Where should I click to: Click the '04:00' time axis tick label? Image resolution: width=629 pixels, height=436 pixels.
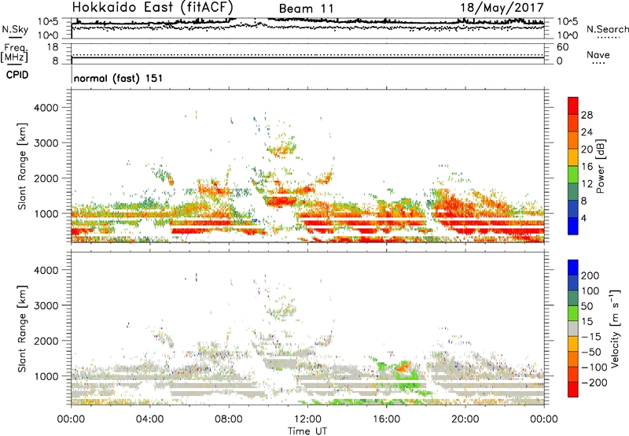(x=149, y=419)
